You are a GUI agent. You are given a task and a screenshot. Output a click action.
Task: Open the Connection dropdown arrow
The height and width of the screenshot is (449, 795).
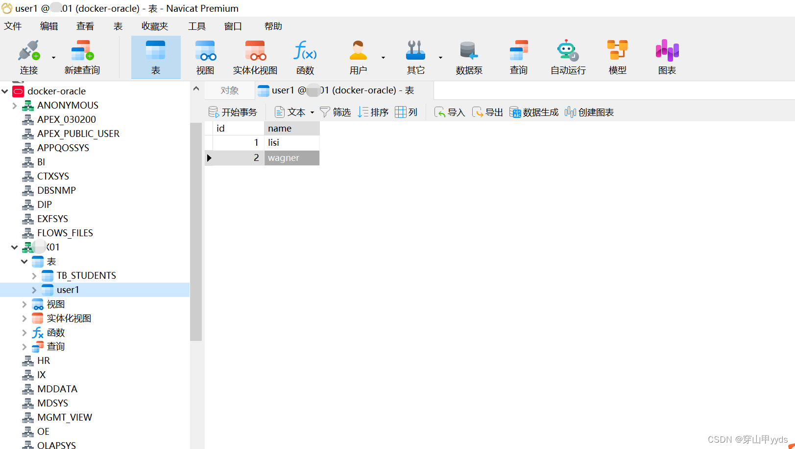click(x=53, y=58)
